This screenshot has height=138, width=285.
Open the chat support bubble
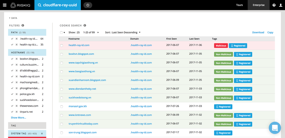coord(275,128)
